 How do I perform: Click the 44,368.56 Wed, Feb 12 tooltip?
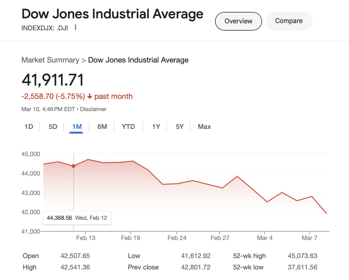(x=77, y=218)
